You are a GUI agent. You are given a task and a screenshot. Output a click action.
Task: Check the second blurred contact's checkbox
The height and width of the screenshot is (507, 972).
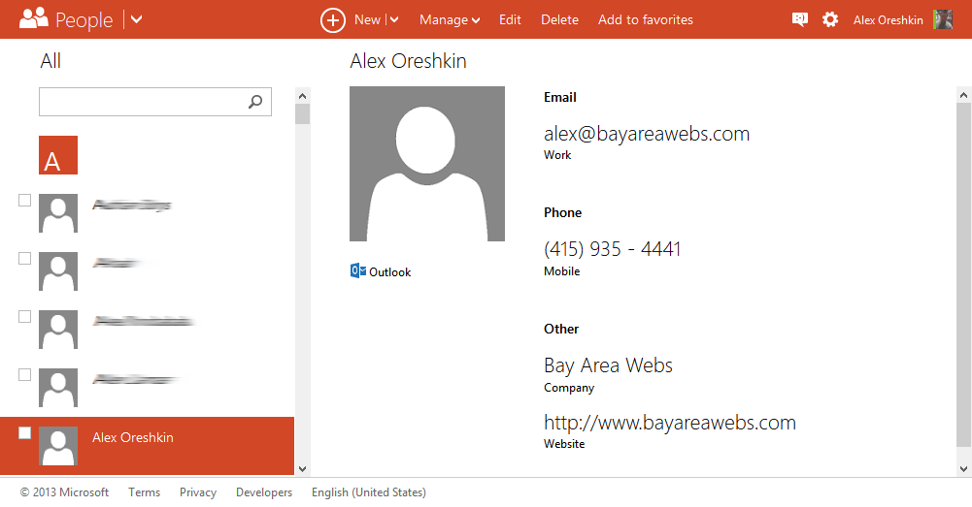pos(25,258)
